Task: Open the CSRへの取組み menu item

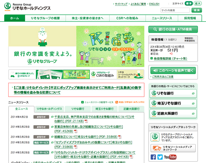Action: coord(127,18)
